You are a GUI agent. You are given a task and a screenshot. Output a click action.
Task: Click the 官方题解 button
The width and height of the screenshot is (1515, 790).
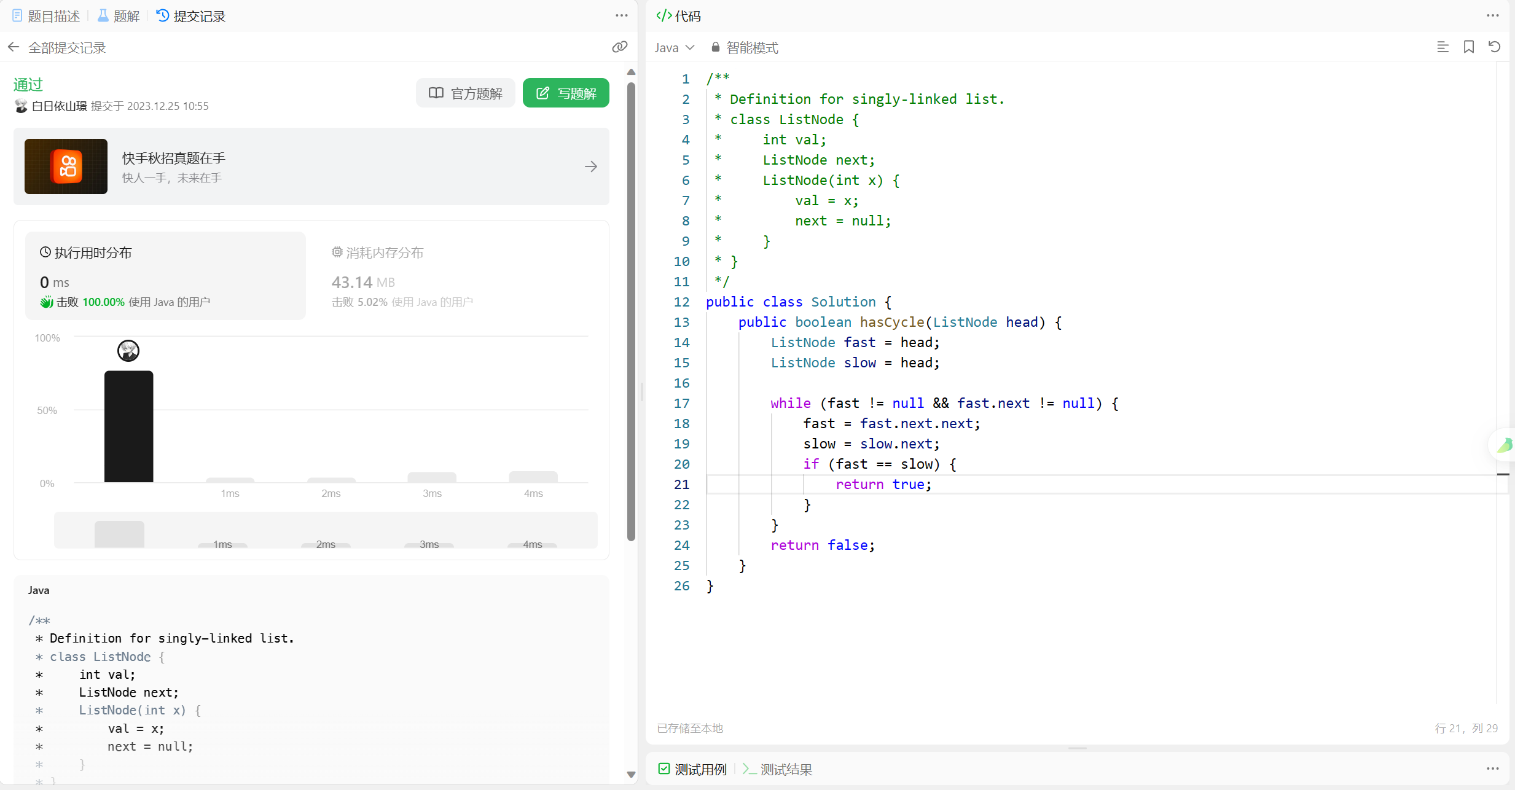tap(466, 93)
